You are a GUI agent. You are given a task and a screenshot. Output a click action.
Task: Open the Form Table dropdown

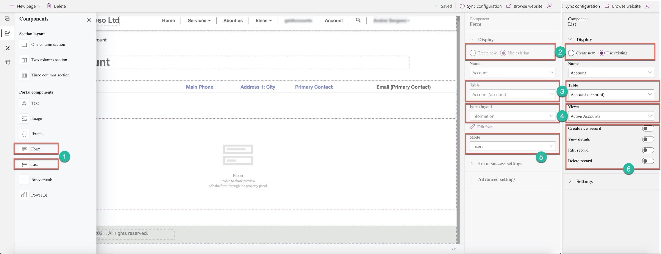click(513, 94)
